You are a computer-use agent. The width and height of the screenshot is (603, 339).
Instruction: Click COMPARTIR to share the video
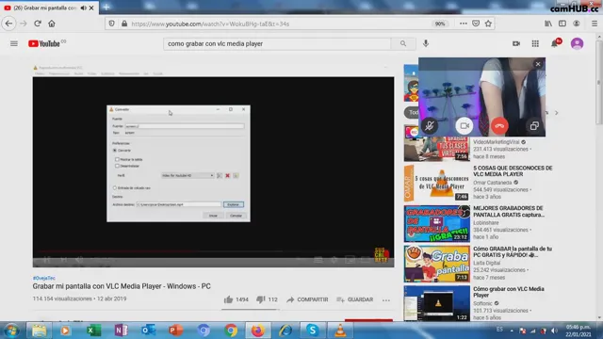click(307, 299)
